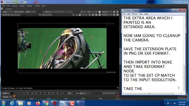
Task: Toggle the zebra stripes clipping warning icon
Action: 118,15
